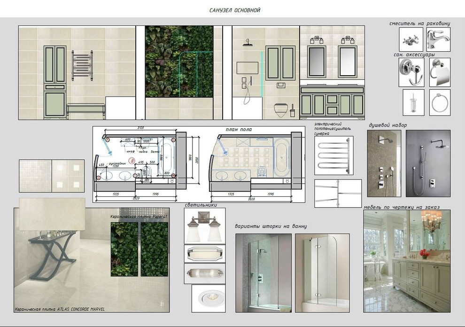This screenshot has width=465, height=327.
Task: Select the towel ring accessory
Action: [x=440, y=102]
